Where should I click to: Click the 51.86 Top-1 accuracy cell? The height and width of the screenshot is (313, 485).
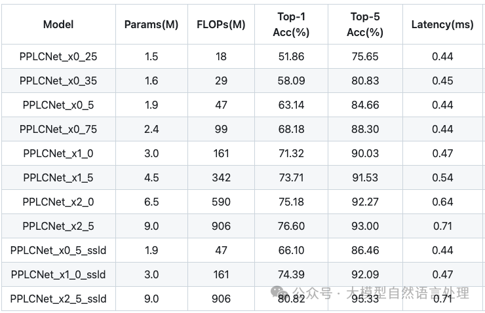click(x=291, y=56)
